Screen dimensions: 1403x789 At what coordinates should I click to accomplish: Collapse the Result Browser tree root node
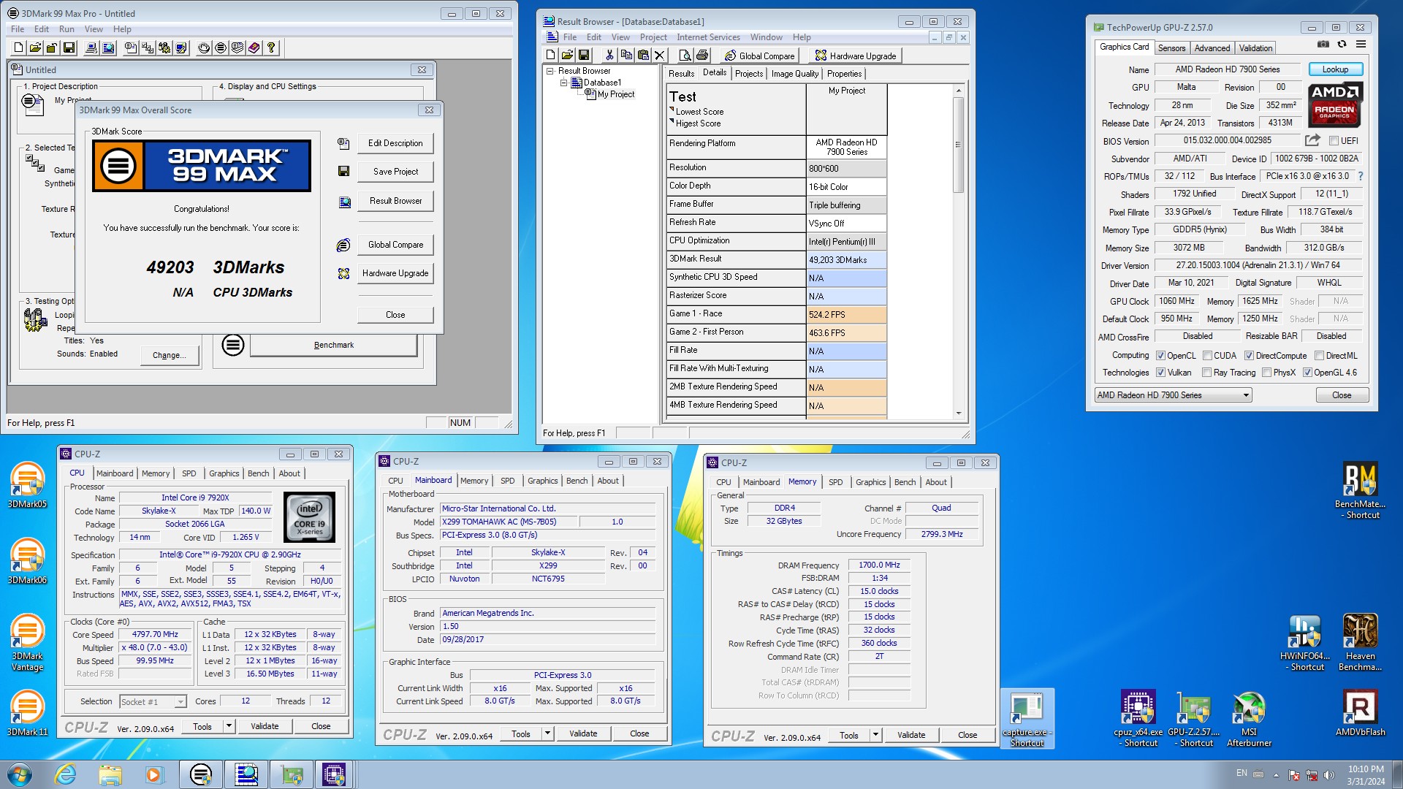(550, 71)
